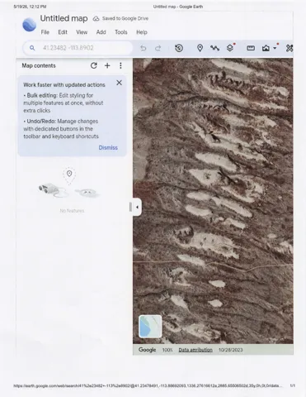Open dropdown arrow beside building icon

[x=275, y=48]
